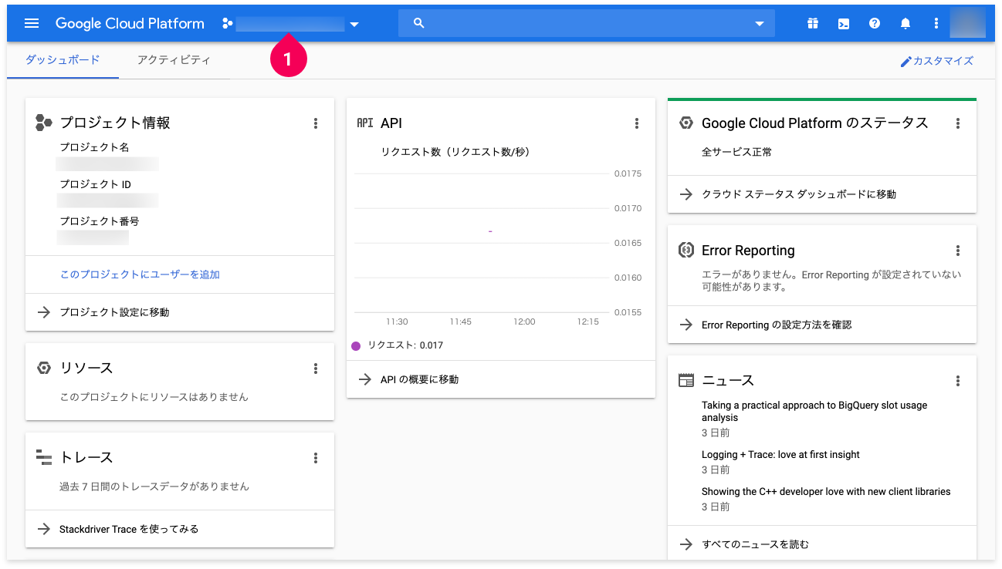Click the カスタマイズ button
The image size is (1002, 569).
(936, 61)
